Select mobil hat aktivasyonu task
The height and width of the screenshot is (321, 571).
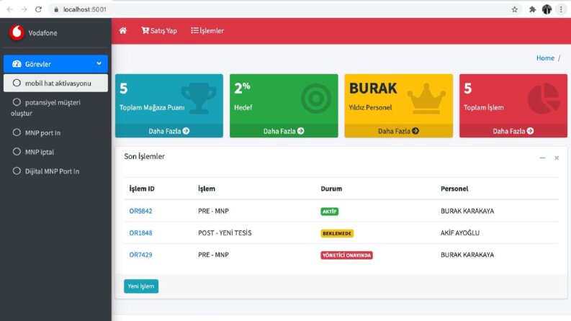(55, 83)
